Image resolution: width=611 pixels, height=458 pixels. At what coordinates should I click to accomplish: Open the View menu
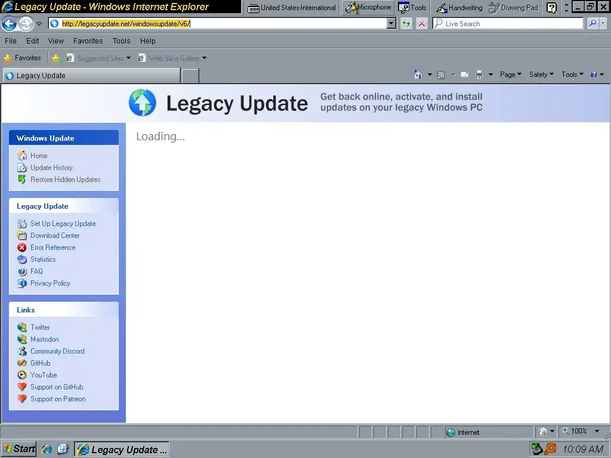(55, 41)
